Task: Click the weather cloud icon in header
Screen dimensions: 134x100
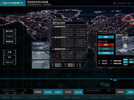Action: 115,3
